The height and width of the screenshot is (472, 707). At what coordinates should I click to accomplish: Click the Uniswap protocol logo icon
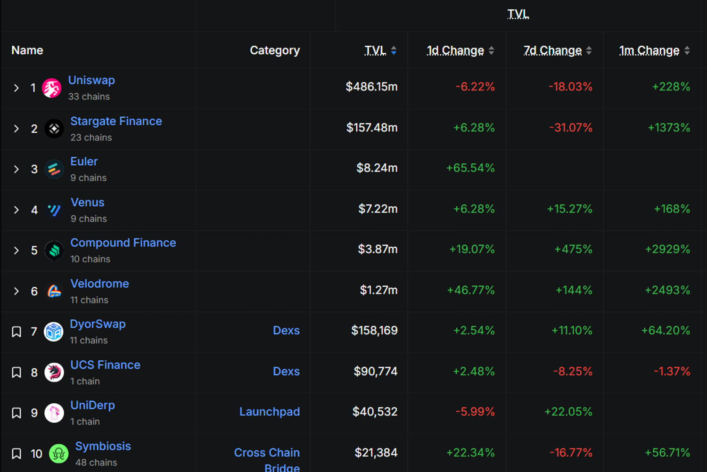(52, 88)
